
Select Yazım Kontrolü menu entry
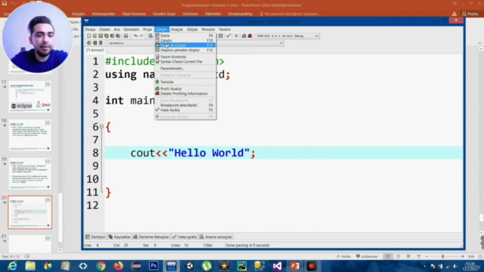[185, 57]
